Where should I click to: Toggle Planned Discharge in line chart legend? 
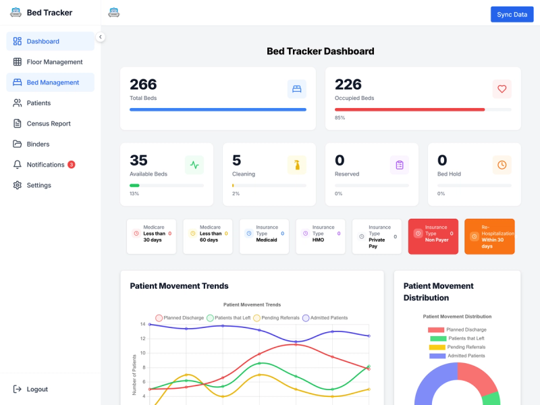[x=180, y=318]
